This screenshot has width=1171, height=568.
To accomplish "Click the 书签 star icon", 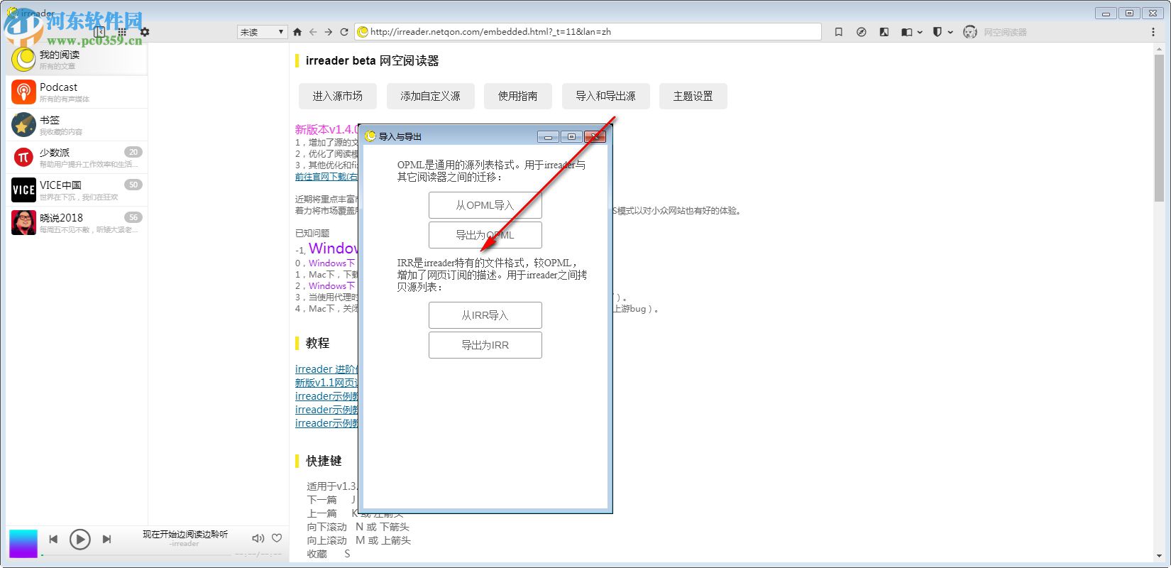I will [23, 125].
